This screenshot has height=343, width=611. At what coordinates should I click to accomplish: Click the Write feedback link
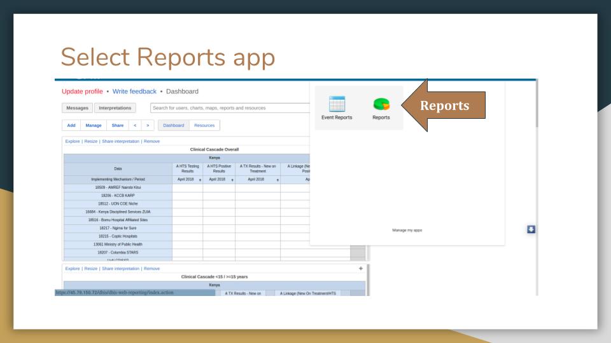pos(134,91)
